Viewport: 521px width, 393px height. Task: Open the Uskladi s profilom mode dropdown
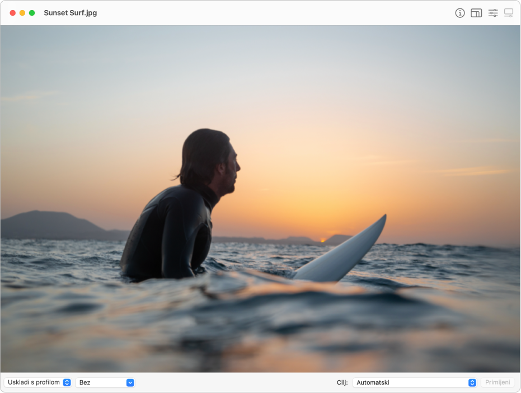(x=37, y=382)
